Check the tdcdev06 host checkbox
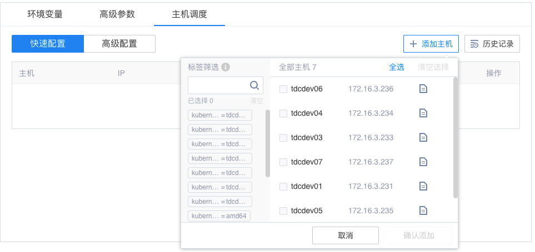This screenshot has height=252, width=535. (x=283, y=89)
